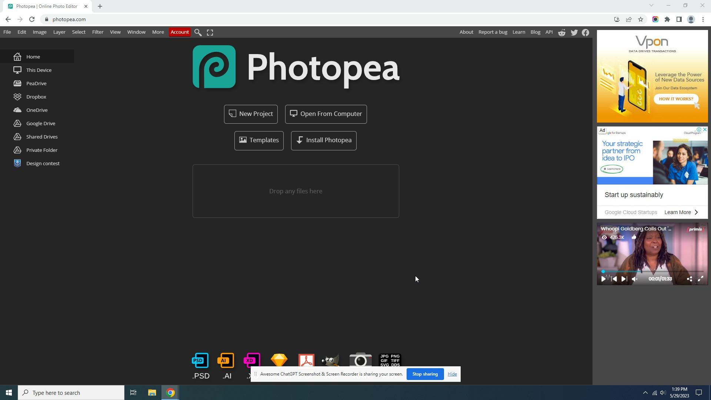Click the video ad progress bar

(x=652, y=271)
